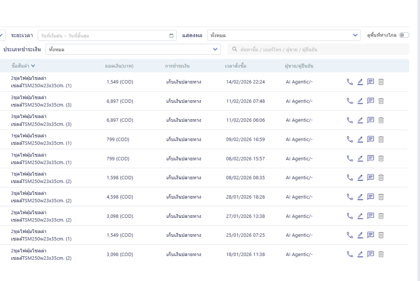This screenshot has height=281, width=420.
Task: Click the edit icon for the 08/02/2026 15:57 order
Action: pyautogui.click(x=360, y=158)
